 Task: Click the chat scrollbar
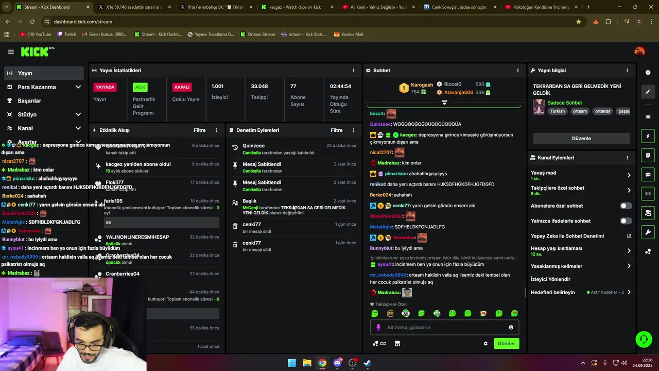point(526,292)
